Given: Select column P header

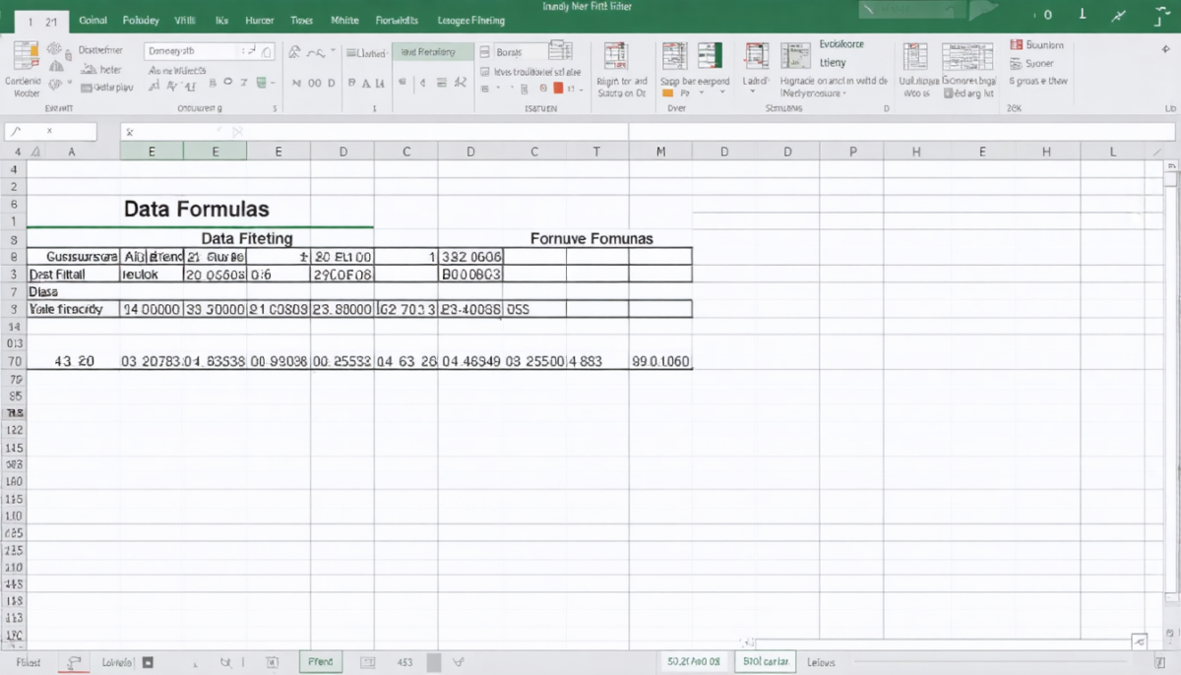Looking at the screenshot, I should tap(852, 152).
